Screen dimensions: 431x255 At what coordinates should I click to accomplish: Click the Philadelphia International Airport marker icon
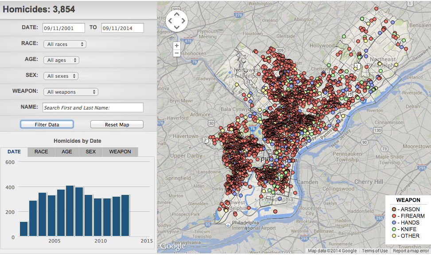[x=228, y=225]
